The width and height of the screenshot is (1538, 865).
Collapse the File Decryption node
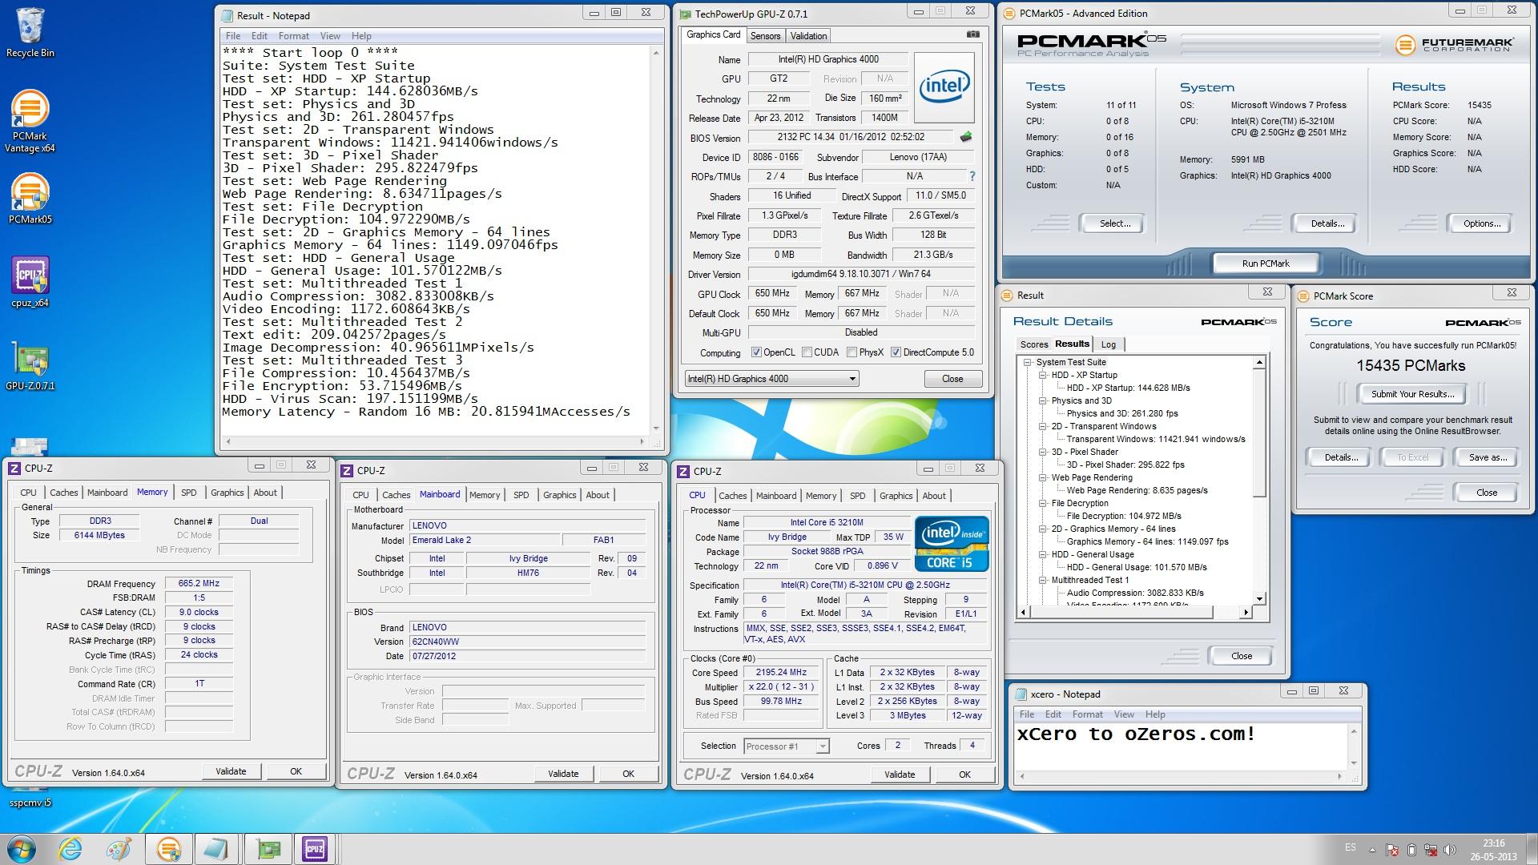1043,503
